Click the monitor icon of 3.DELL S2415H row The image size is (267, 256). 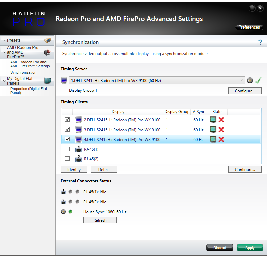click(79, 130)
